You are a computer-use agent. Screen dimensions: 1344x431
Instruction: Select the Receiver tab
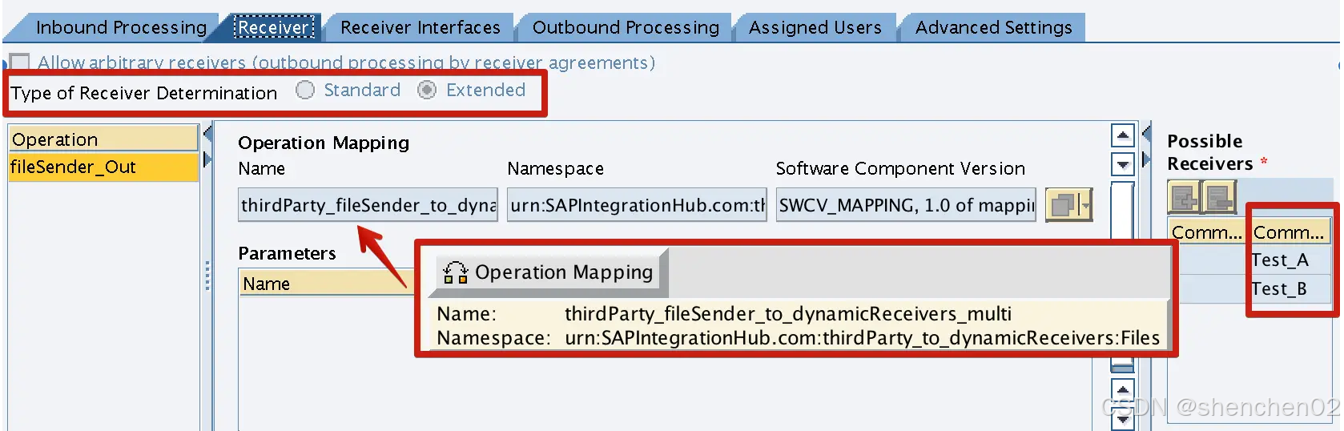point(274,27)
